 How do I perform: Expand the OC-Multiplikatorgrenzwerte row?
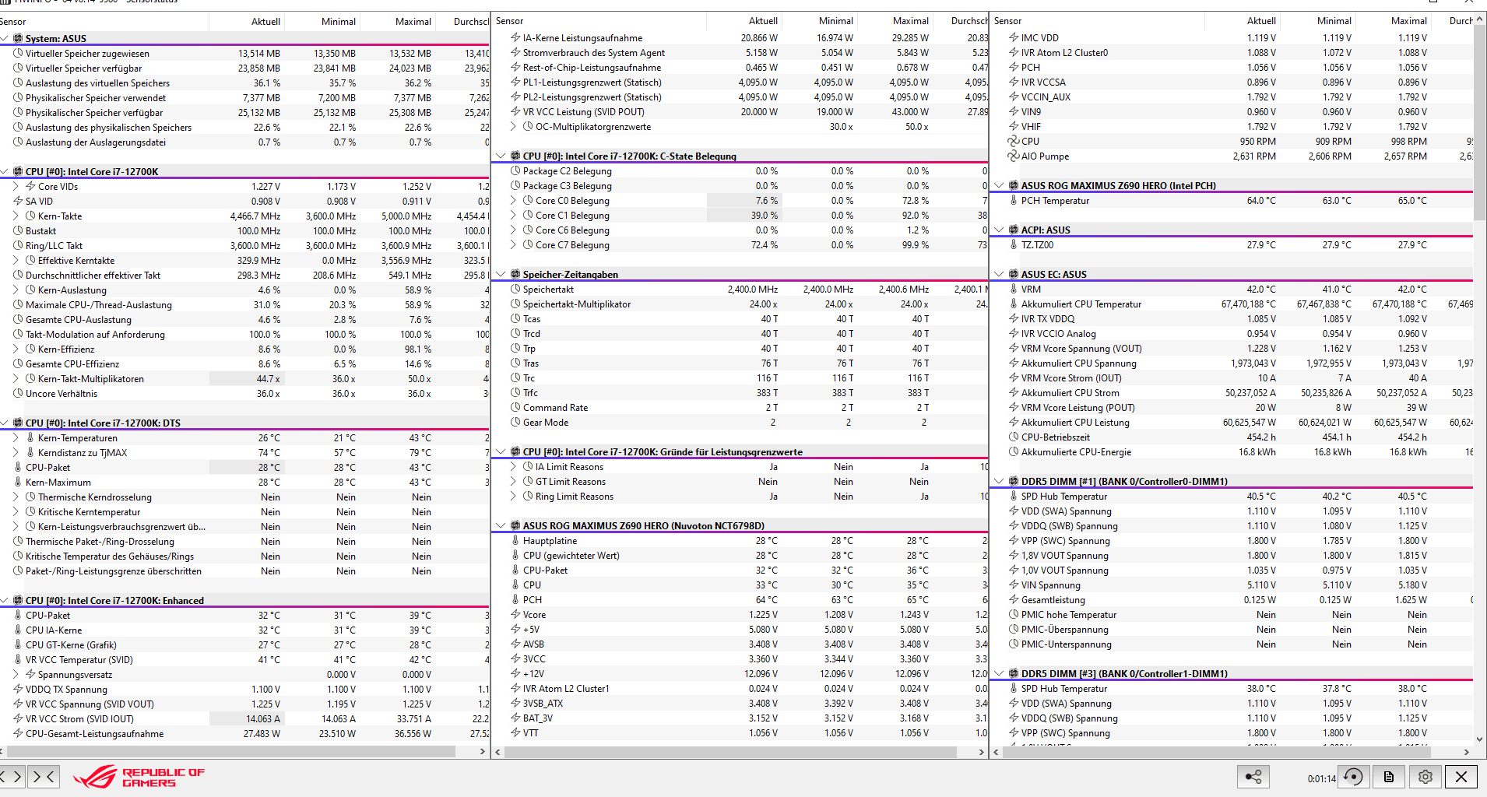pos(513,126)
